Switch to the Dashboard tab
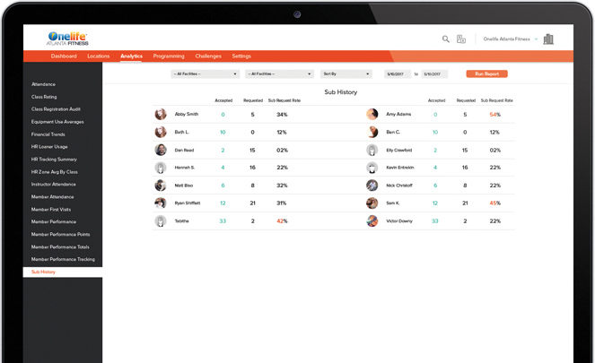This screenshot has height=363, width=595. (64, 56)
